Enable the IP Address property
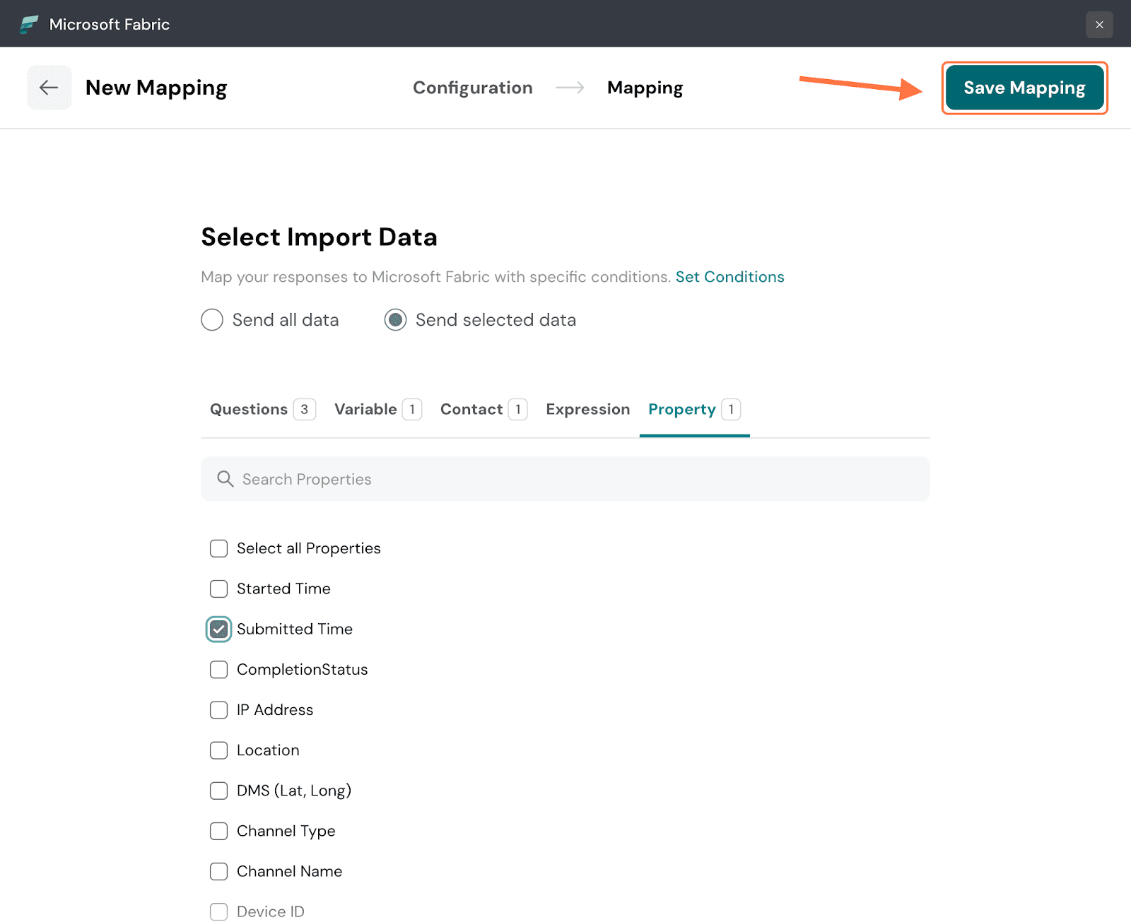The height and width of the screenshot is (922, 1131). click(x=219, y=709)
